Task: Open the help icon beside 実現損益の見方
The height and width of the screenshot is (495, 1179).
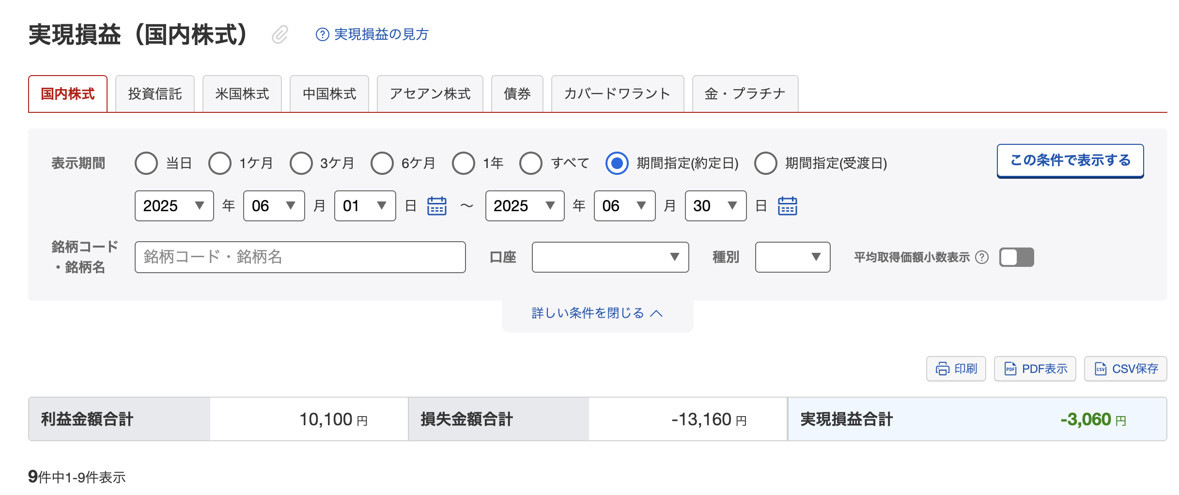Action: tap(322, 34)
